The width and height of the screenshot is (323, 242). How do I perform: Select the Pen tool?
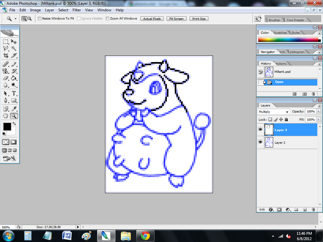pyautogui.click(x=6, y=101)
